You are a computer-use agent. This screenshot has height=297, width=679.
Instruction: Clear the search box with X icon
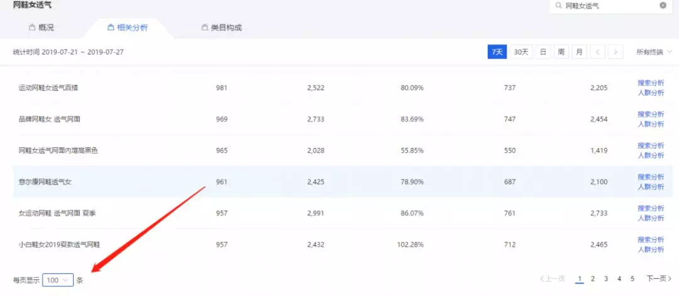[663, 6]
